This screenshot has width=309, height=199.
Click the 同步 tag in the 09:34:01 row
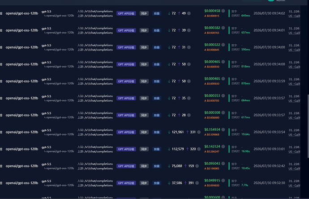click(x=144, y=30)
